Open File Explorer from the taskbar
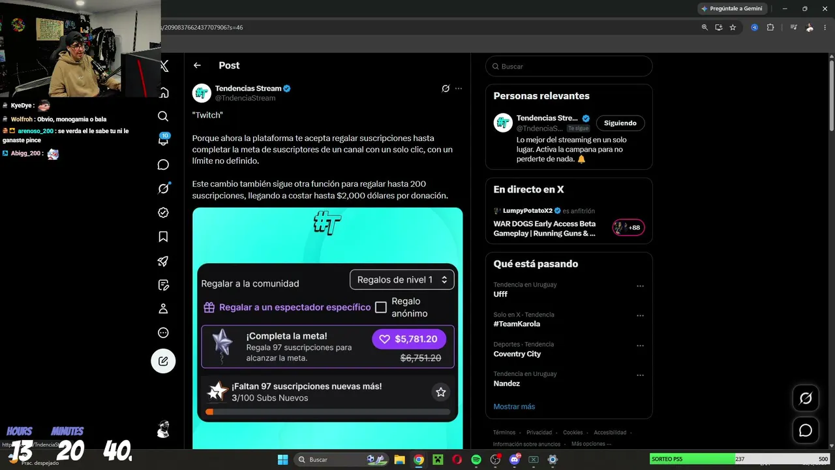The width and height of the screenshot is (835, 470). pos(399,460)
